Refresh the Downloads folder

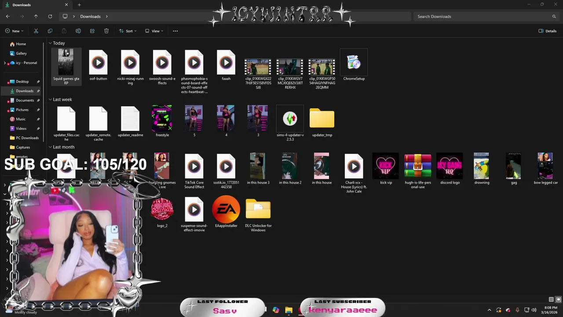[50, 16]
